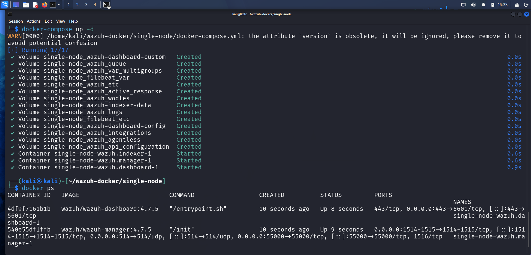
Task: Click 'single-node_filebeat_var' volume name
Action: point(86,78)
